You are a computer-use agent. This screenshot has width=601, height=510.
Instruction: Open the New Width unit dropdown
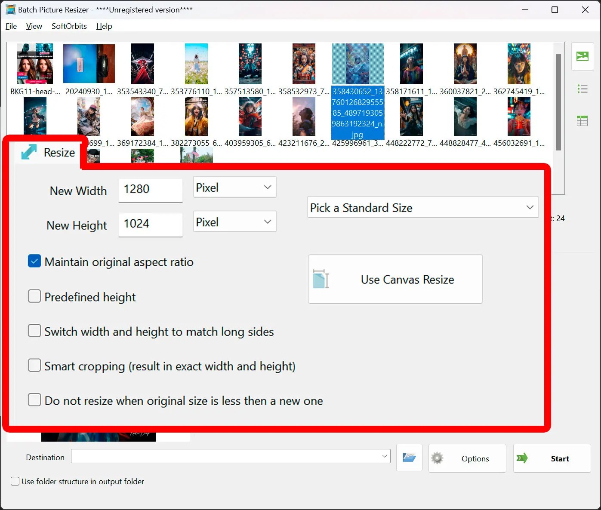[235, 187]
